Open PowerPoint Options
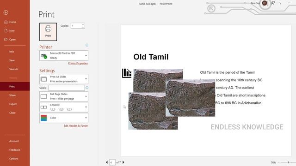The image size is (296, 166). [x=13, y=159]
